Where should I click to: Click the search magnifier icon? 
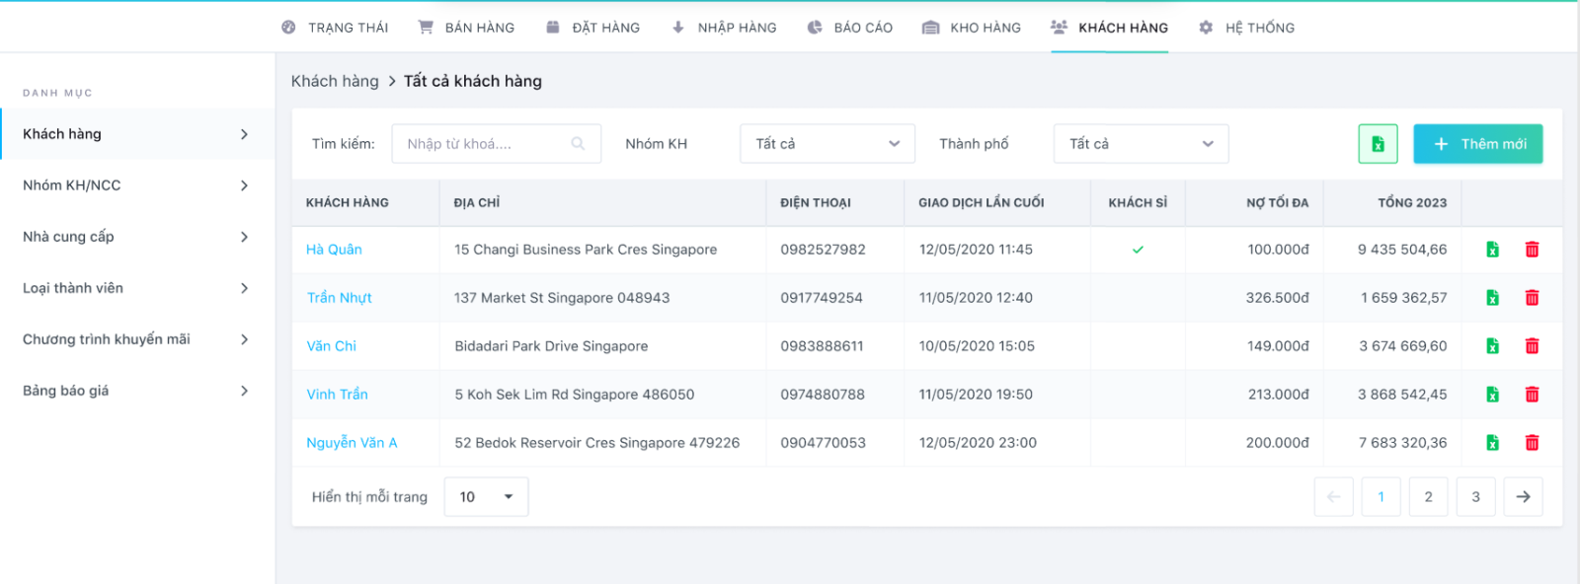click(x=578, y=144)
